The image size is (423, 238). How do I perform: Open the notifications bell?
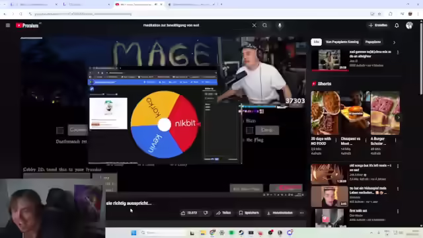(397, 25)
